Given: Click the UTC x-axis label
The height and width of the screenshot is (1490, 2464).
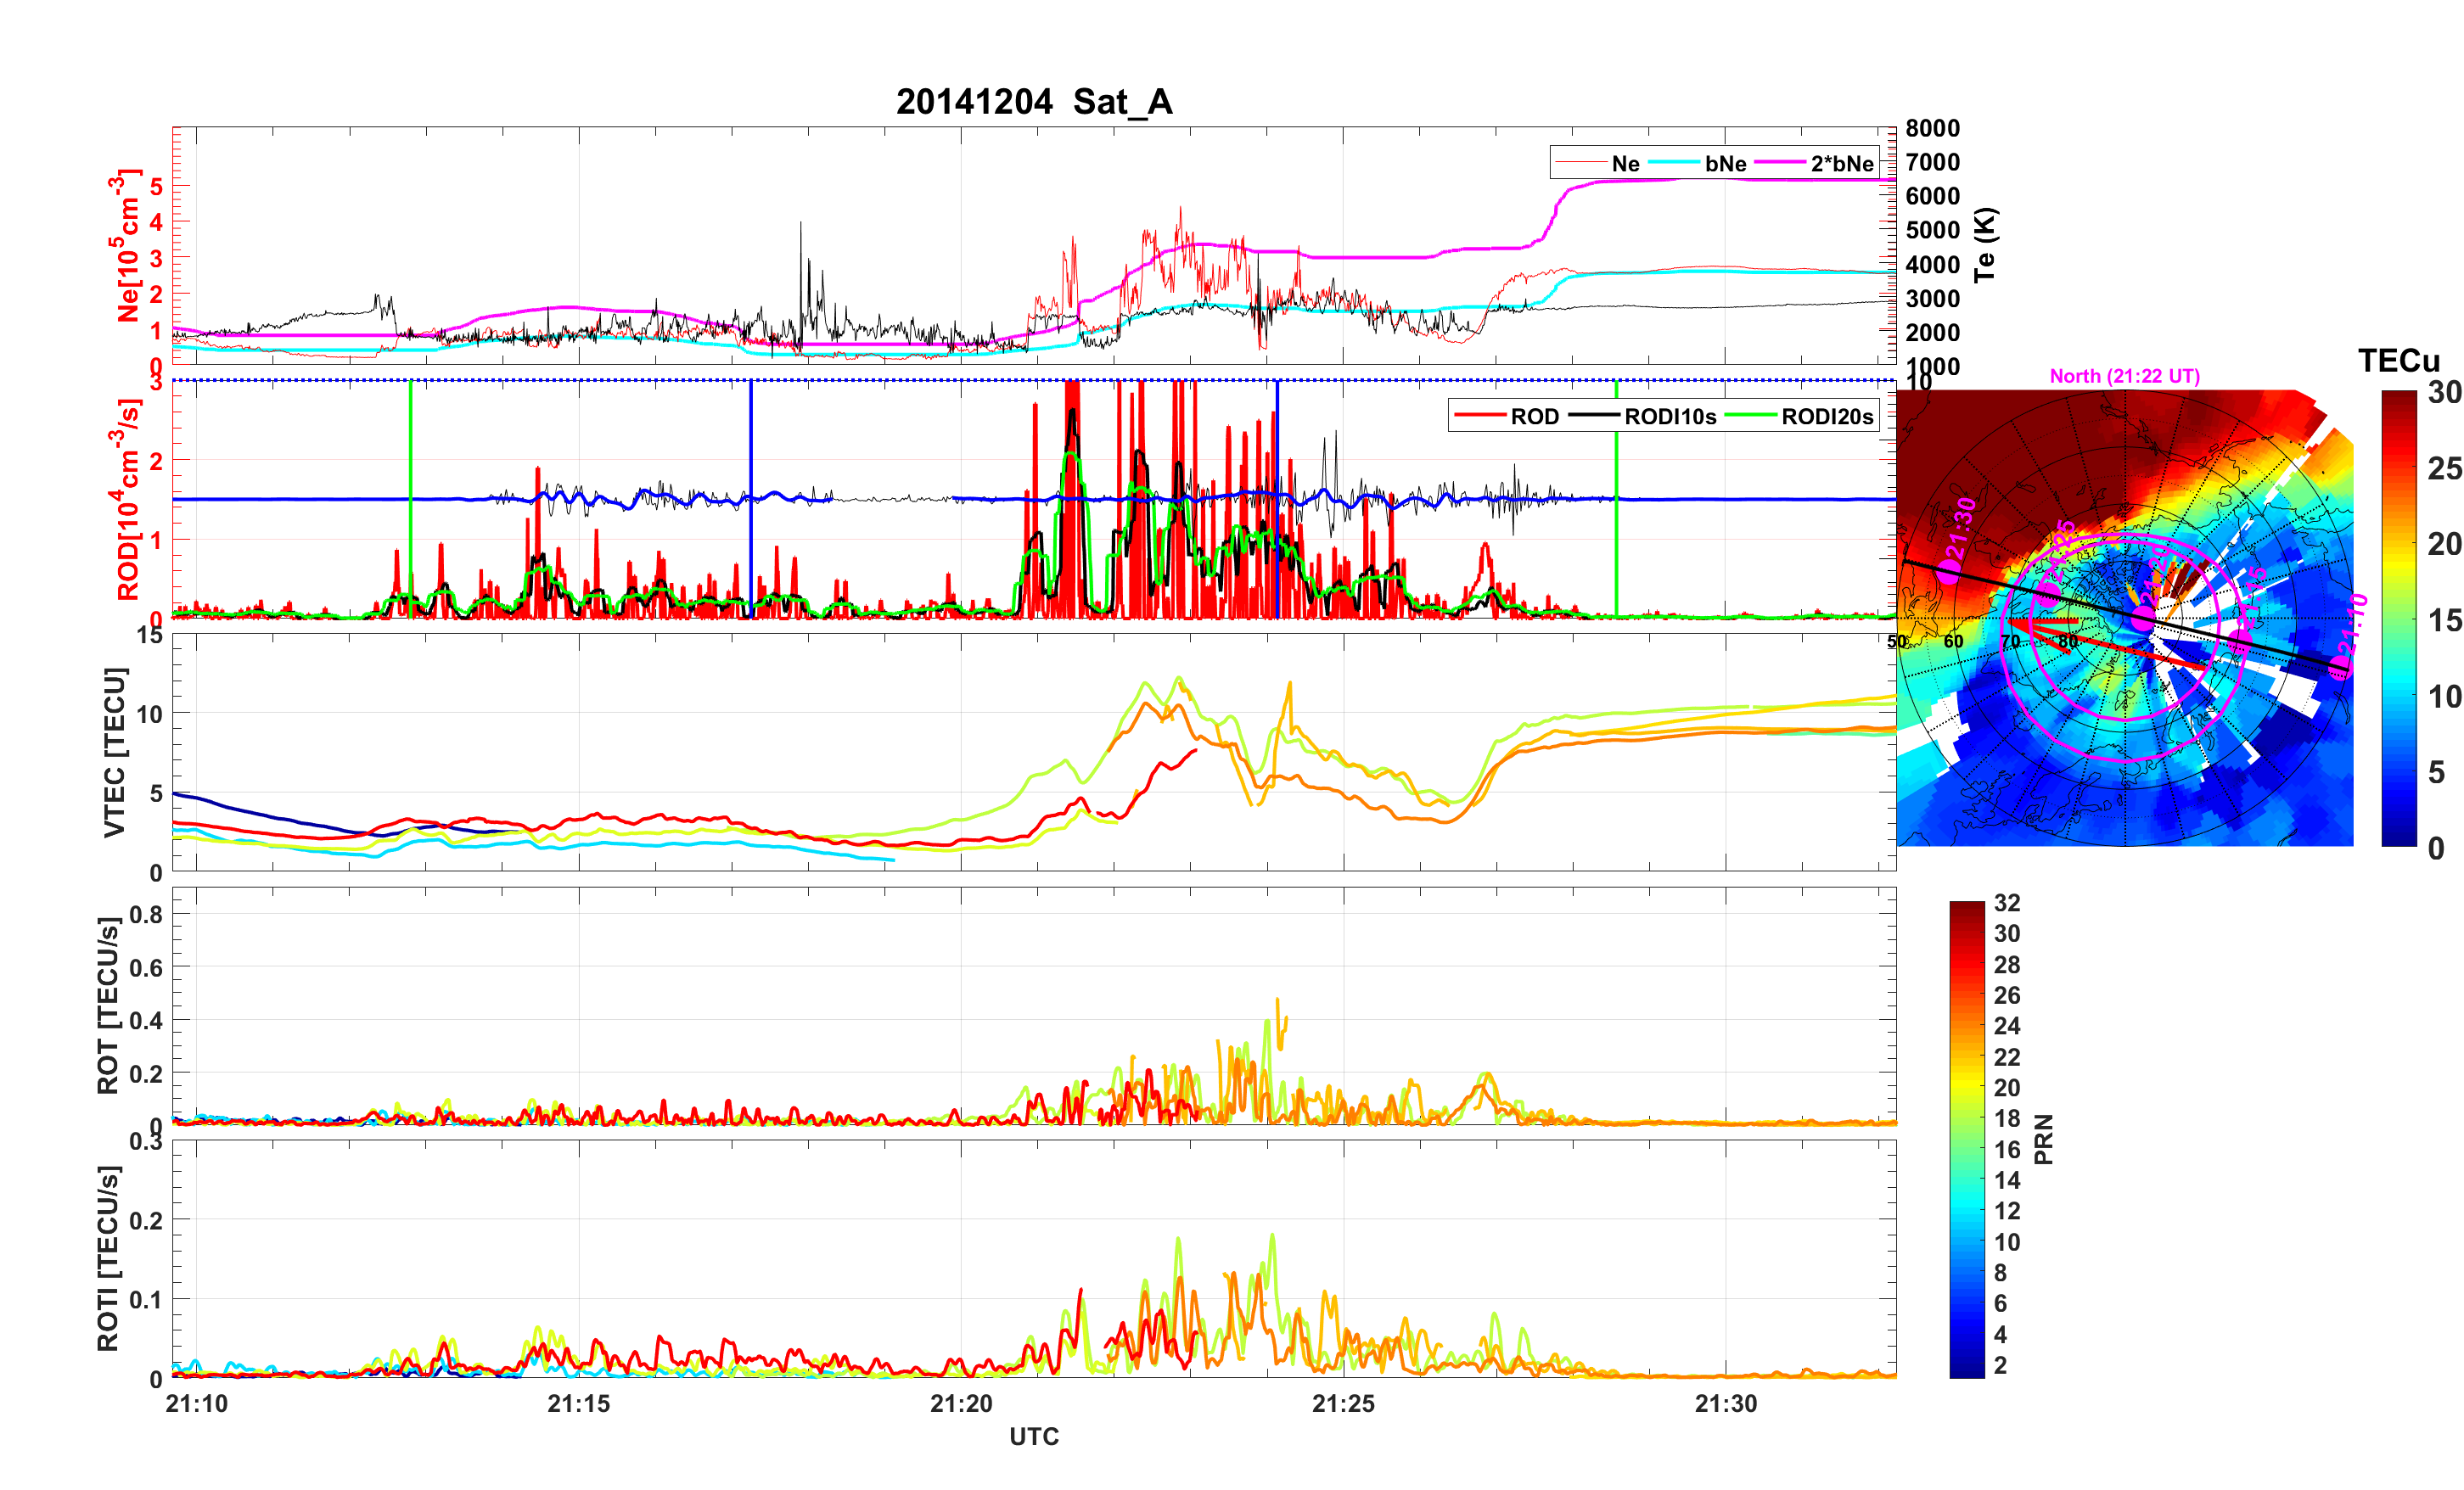Looking at the screenshot, I should 1033,1436.
